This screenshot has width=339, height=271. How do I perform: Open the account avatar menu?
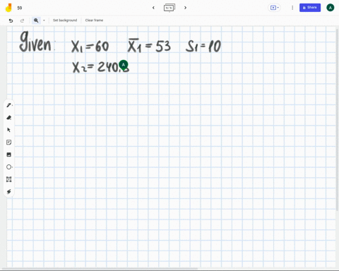tap(330, 8)
